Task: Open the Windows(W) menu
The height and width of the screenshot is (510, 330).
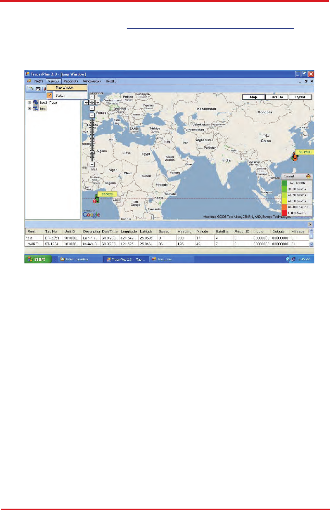Action: tap(92, 81)
